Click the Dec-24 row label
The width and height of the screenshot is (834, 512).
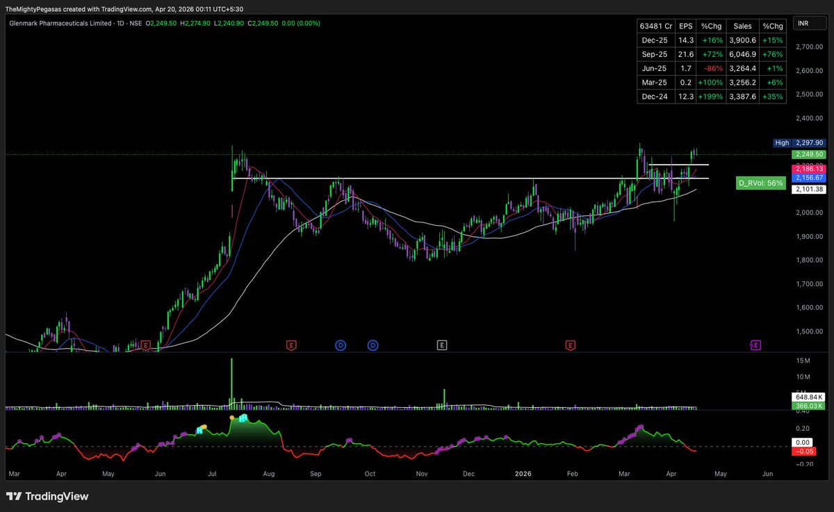(x=655, y=97)
